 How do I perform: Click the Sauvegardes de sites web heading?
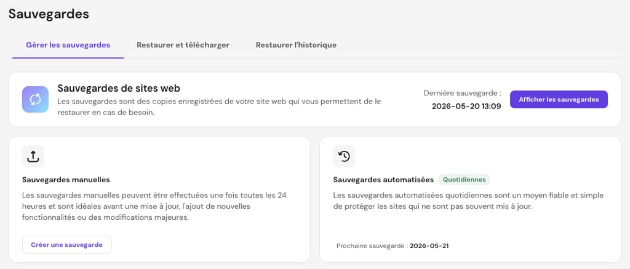pyautogui.click(x=119, y=88)
